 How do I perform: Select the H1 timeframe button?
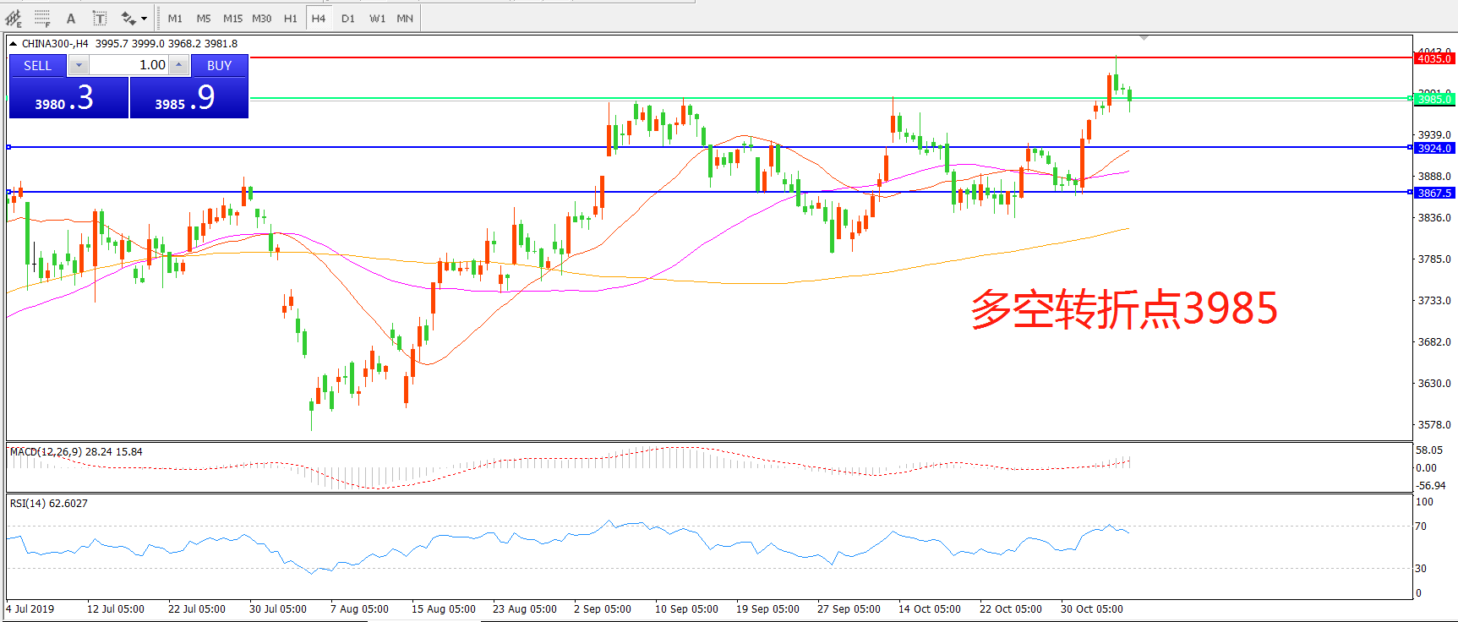pyautogui.click(x=290, y=18)
